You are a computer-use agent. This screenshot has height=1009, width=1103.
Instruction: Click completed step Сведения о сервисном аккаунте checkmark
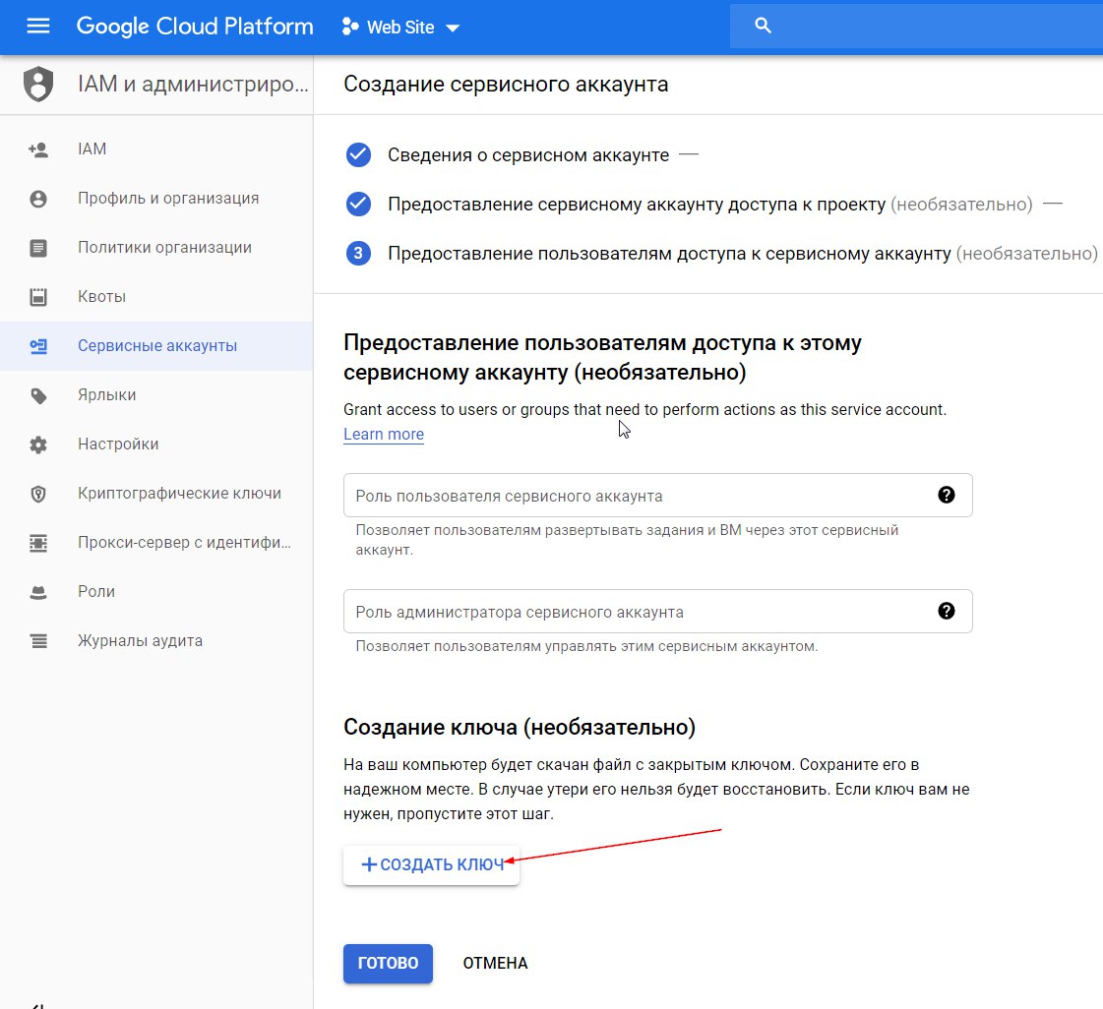[x=358, y=154]
